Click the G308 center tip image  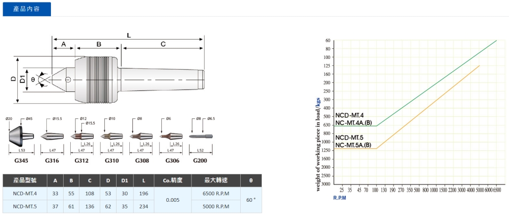point(142,136)
